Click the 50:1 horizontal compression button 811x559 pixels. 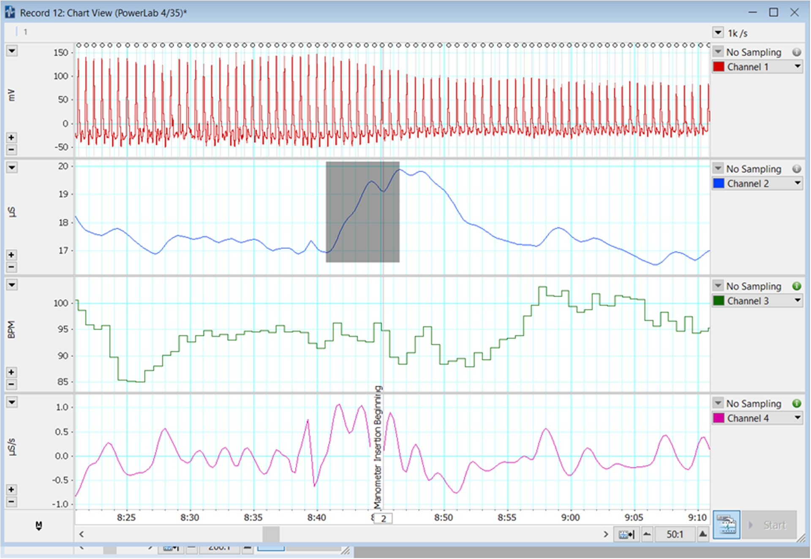[x=675, y=535]
